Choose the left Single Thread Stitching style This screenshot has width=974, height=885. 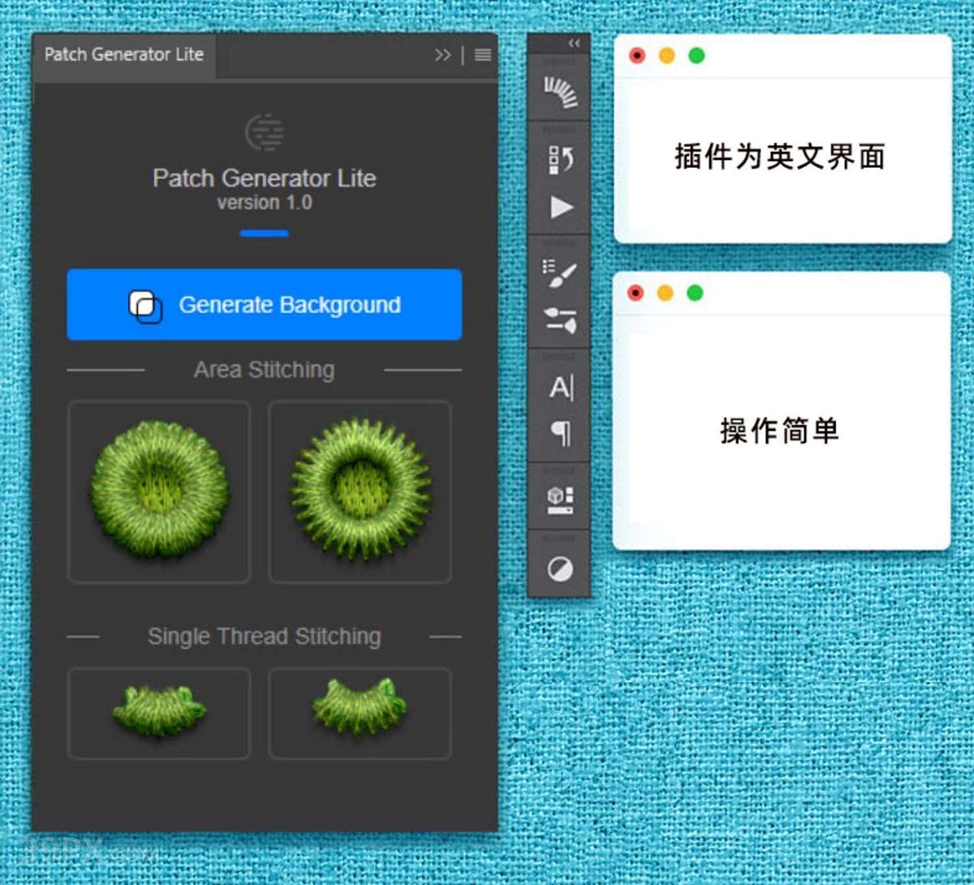[159, 712]
